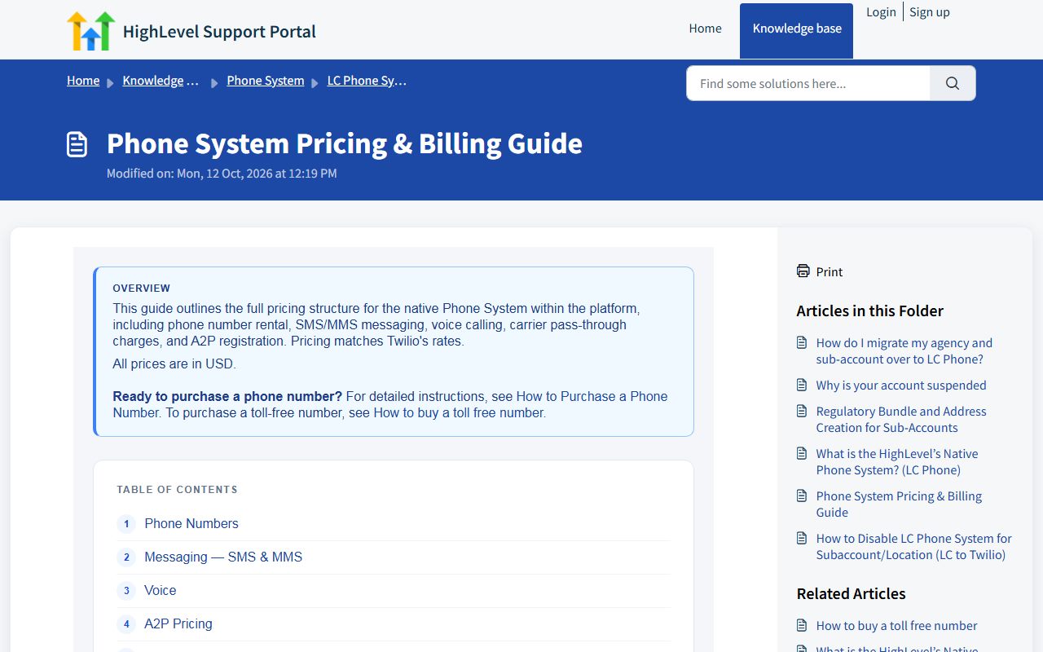Click the article document icon beside the title
This screenshot has height=652, width=1043.
(77, 144)
